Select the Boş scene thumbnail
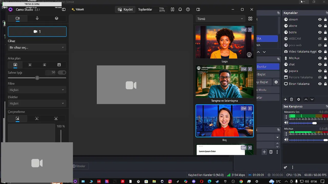This screenshot has height=184, width=328. click(224, 121)
